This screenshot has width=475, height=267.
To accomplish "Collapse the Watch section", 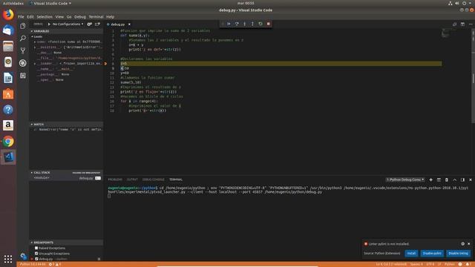I will point(66,124).
